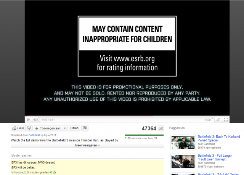The image size is (244, 175).
Task: Click the 47364 view count
Action: pyautogui.click(x=149, y=128)
